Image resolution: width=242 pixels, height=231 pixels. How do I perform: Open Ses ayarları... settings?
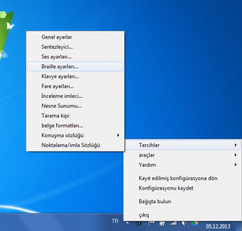point(75,57)
